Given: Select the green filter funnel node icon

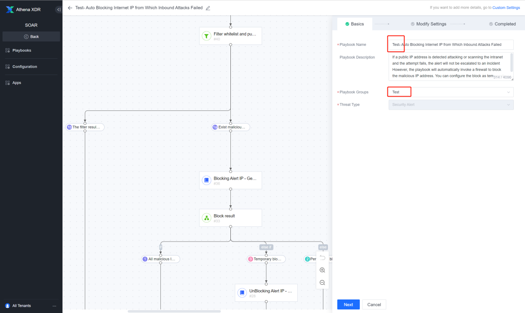Looking at the screenshot, I should (x=207, y=36).
